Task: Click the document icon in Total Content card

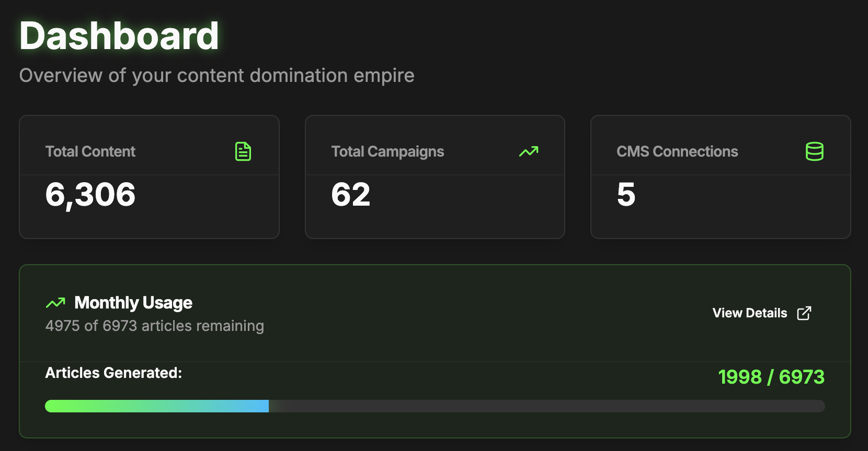Action: (243, 151)
